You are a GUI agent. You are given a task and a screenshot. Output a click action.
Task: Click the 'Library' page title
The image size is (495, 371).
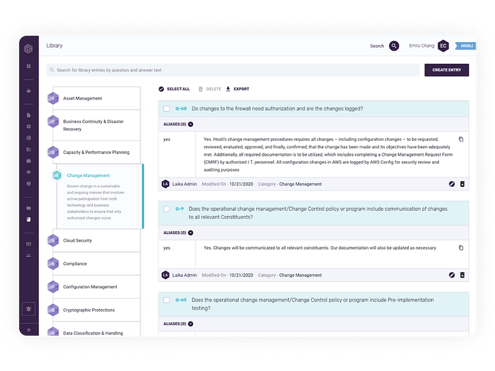(54, 46)
